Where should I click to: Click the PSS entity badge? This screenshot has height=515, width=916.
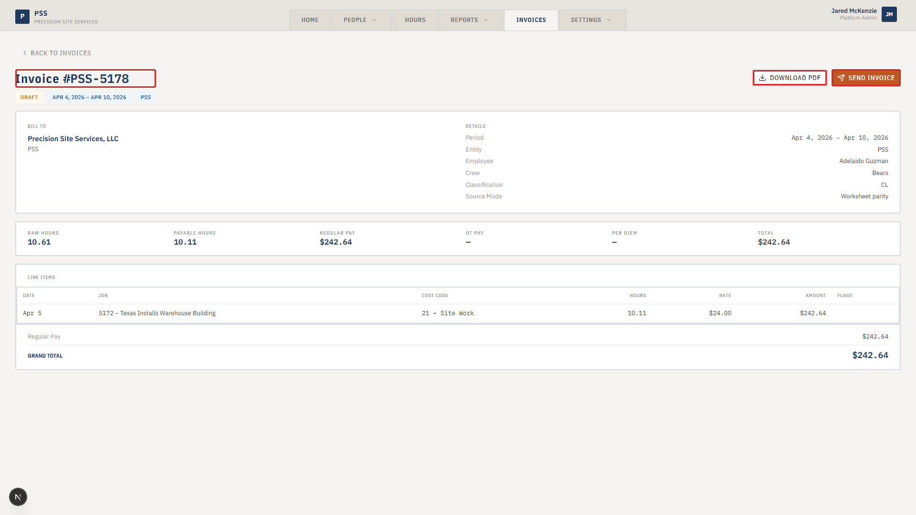point(146,97)
